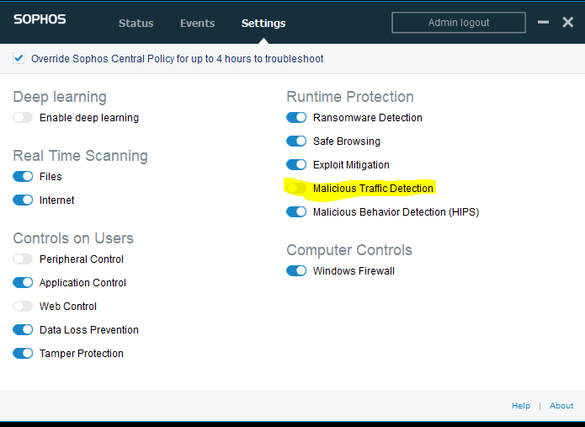This screenshot has height=427, width=585.
Task: Turn off Ransomware Detection
Action: point(296,118)
